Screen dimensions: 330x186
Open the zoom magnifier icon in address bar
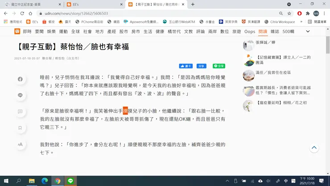click(281, 13)
